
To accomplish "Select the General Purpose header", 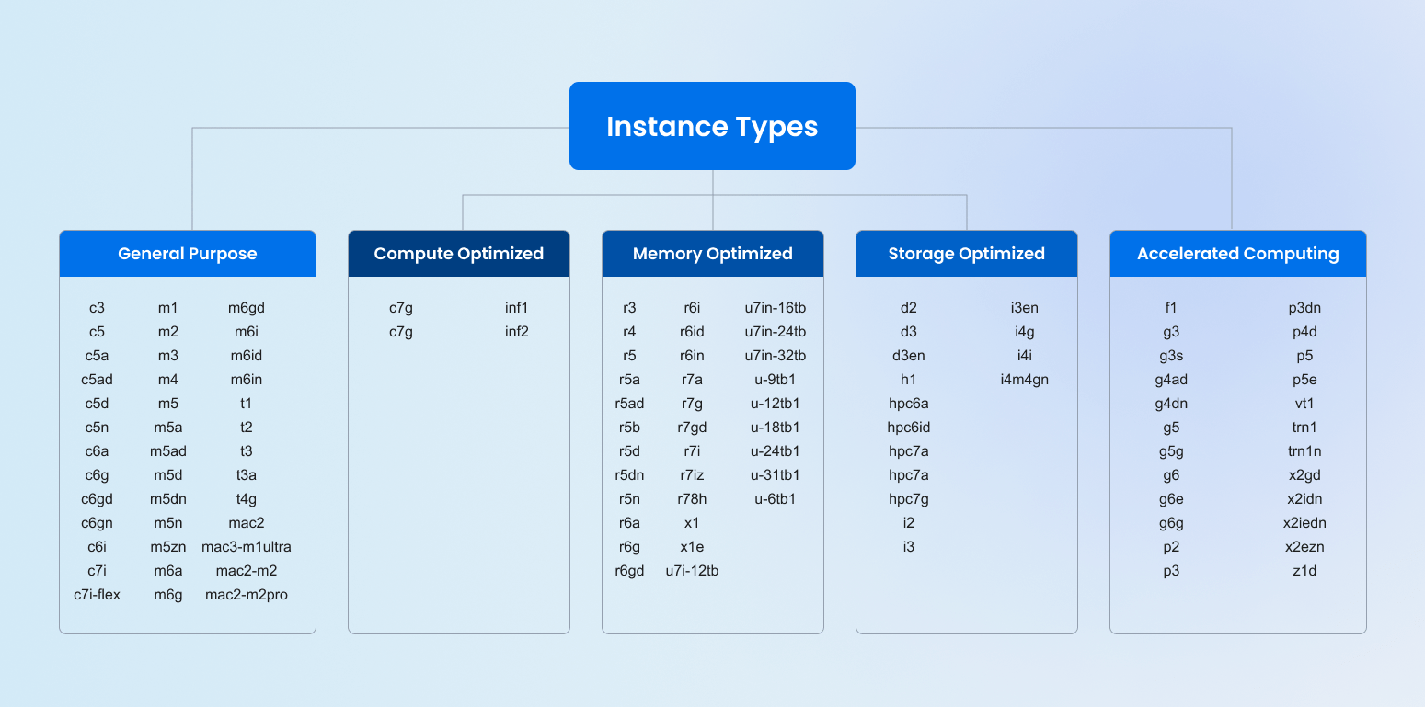I will click(188, 254).
